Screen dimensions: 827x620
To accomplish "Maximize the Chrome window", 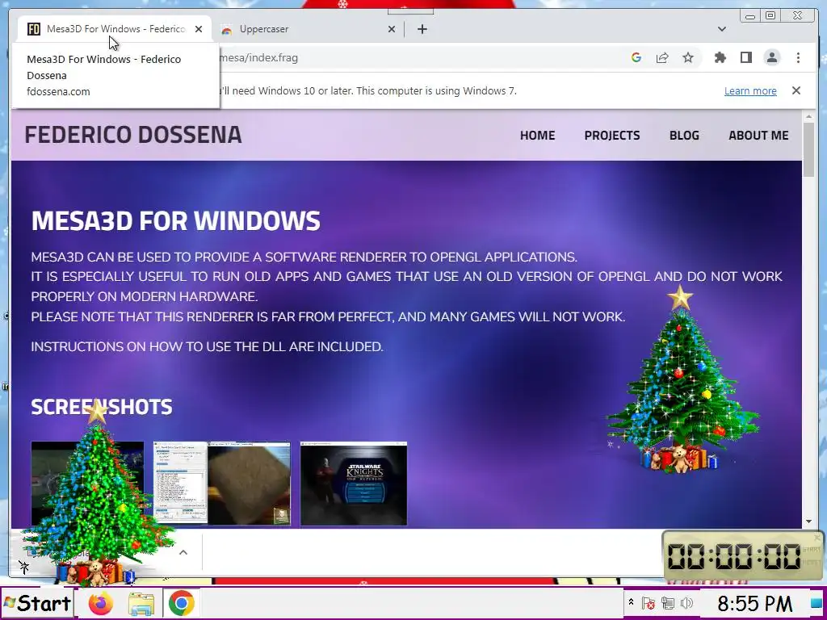I will (770, 16).
